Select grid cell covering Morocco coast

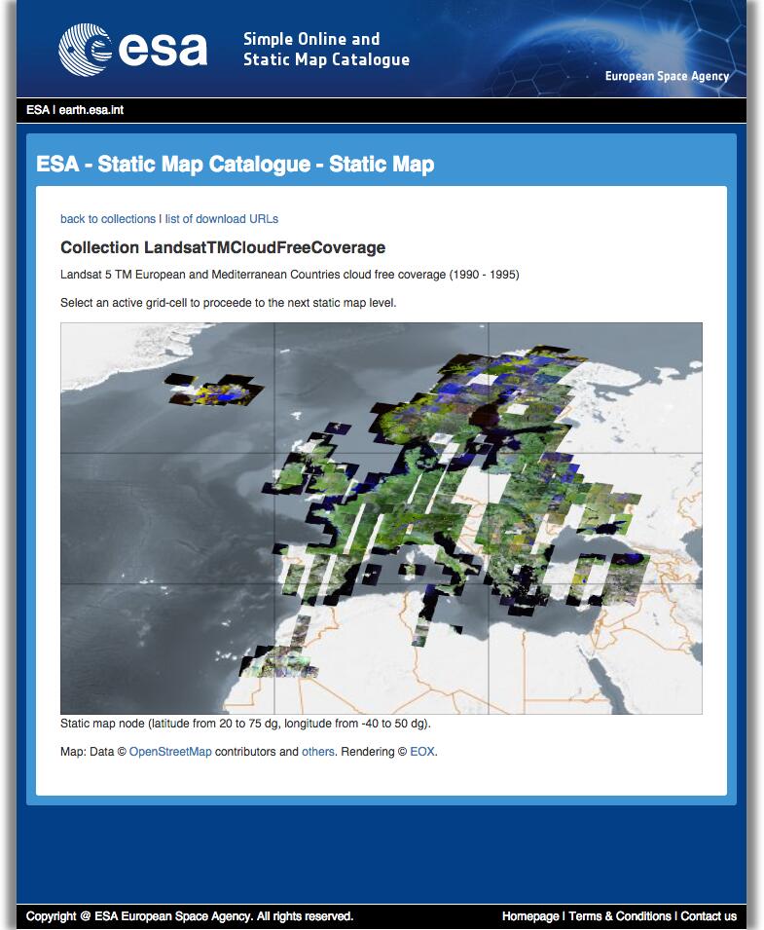[x=167, y=649]
